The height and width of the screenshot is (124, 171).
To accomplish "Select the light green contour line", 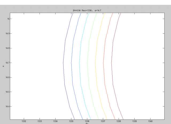I will pyautogui.click(x=87, y=63).
